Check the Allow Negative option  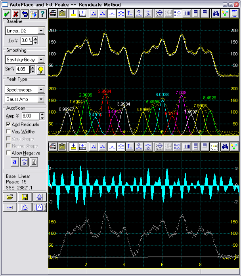click(x=9, y=153)
